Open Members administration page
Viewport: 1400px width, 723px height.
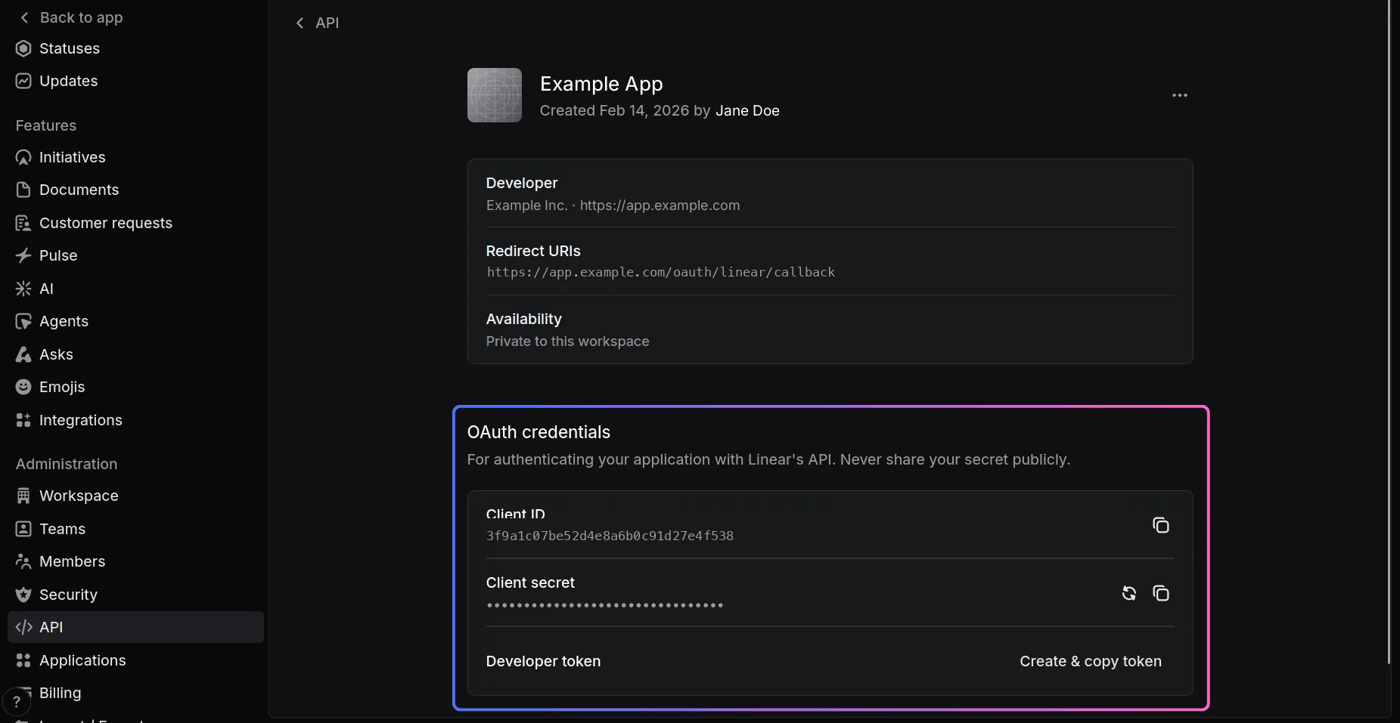[x=135, y=561]
